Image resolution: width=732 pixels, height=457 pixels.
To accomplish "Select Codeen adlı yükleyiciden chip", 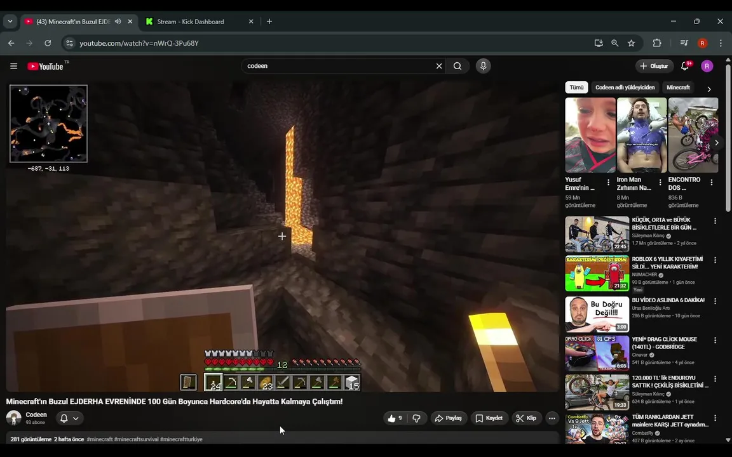I will coord(625,87).
